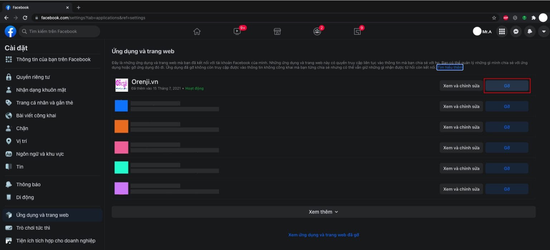Bookmark this page with star icon

click(x=494, y=18)
